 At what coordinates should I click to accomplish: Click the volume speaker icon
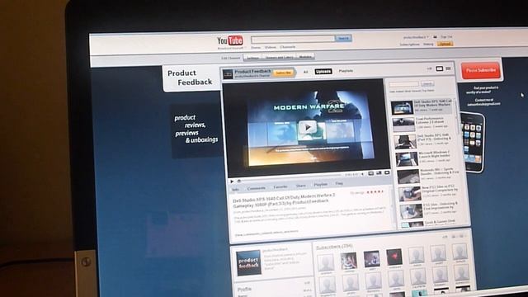pos(362,174)
